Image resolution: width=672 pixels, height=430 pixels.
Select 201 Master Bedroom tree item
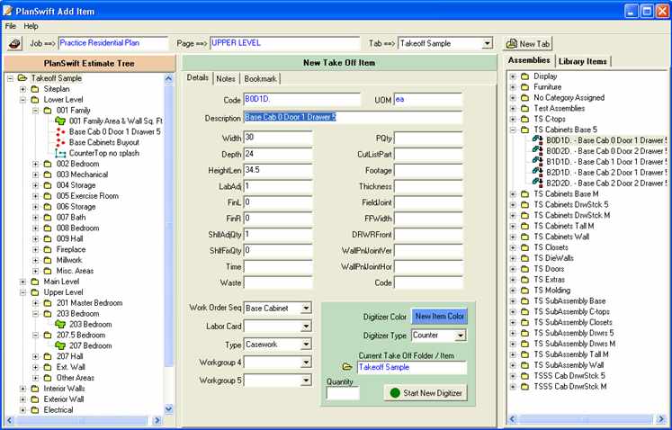click(x=90, y=303)
